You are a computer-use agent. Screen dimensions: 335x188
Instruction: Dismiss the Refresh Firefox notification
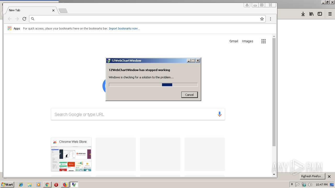(329, 177)
